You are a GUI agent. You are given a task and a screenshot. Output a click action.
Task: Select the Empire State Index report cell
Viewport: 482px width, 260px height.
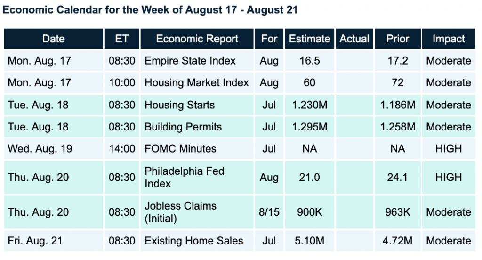(190, 61)
